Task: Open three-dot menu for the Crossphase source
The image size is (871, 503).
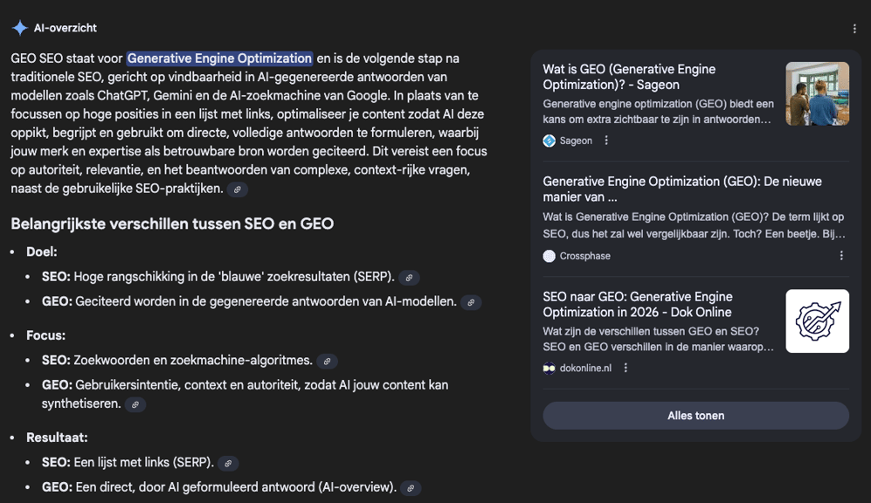Action: click(x=841, y=256)
